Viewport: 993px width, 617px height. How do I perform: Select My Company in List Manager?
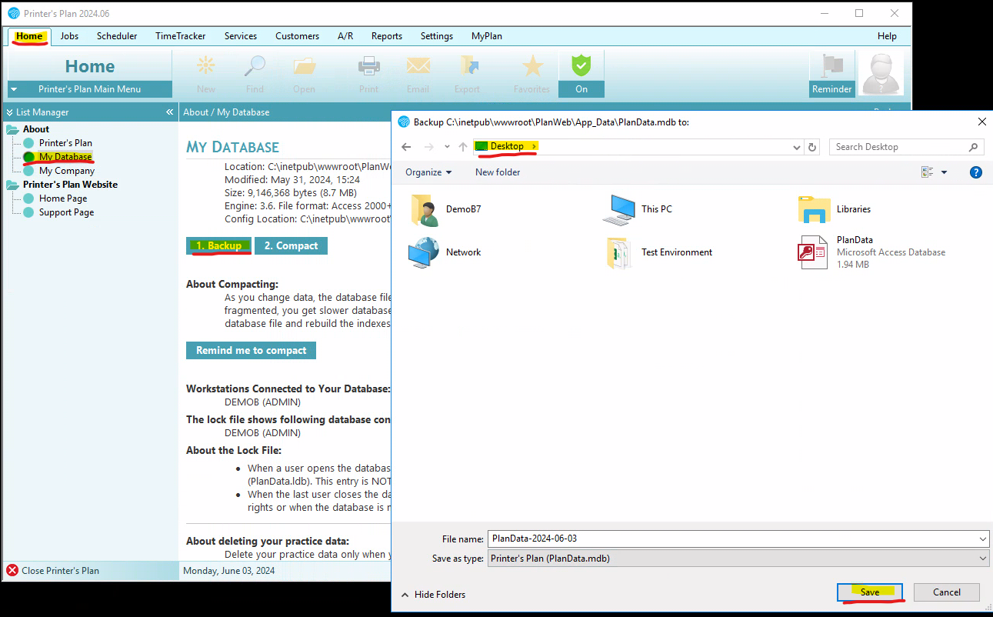[x=67, y=171]
